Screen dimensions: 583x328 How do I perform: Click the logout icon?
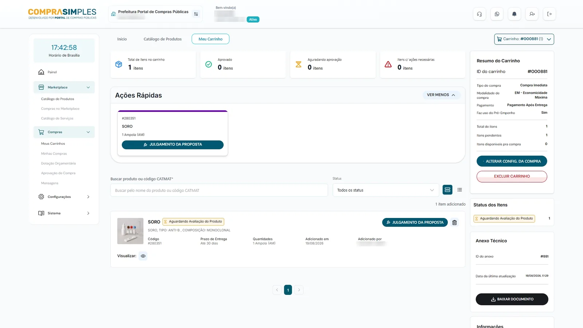pos(549,14)
